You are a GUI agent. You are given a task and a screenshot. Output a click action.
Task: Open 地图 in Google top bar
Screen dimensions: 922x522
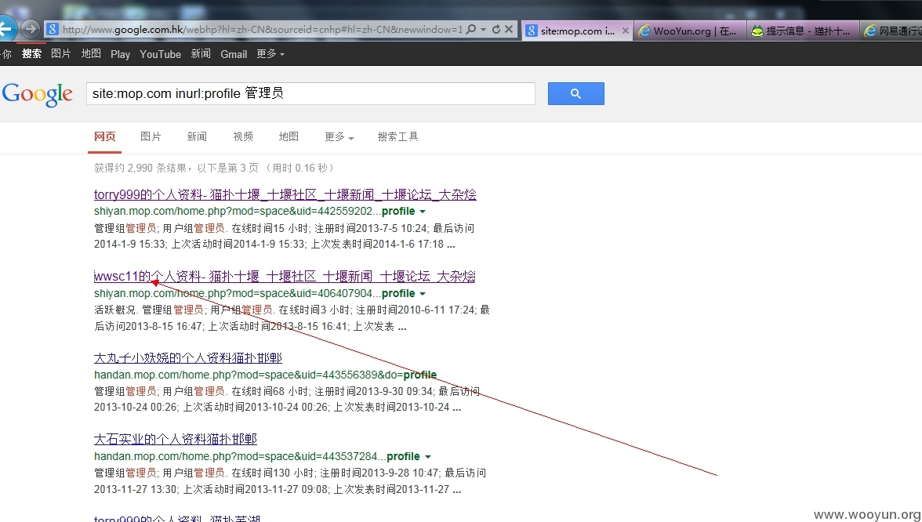coord(91,54)
